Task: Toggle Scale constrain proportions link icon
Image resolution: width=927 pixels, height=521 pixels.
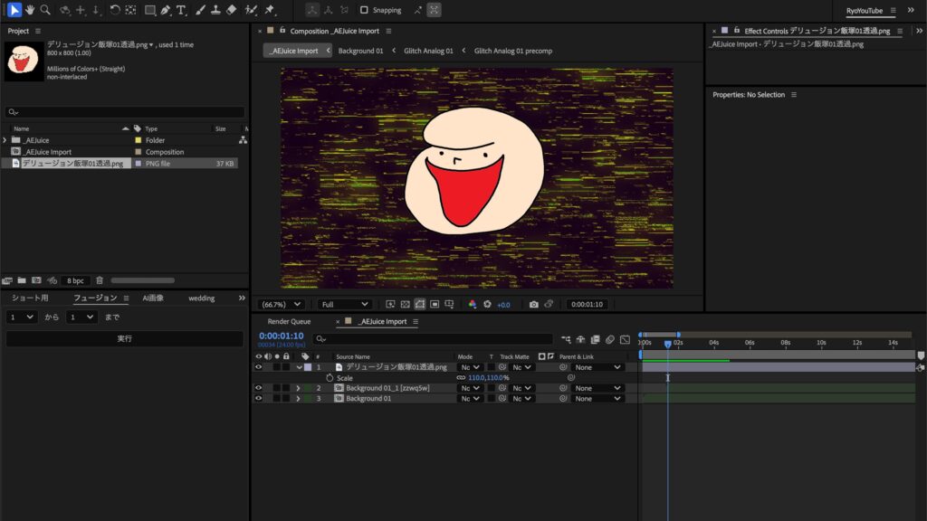Action: tap(461, 377)
